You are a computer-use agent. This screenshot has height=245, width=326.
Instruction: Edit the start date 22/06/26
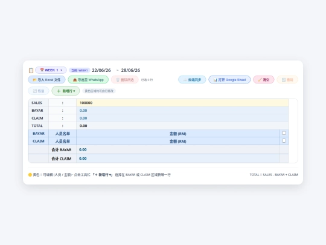(x=101, y=70)
